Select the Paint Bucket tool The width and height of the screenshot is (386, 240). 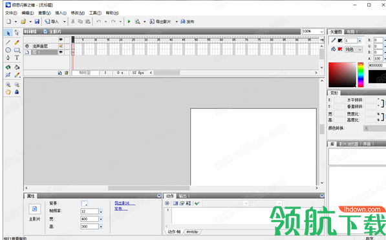tap(17, 67)
